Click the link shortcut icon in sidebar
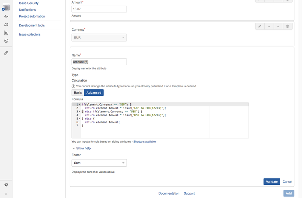The width and height of the screenshot is (302, 198). (x=6, y=53)
